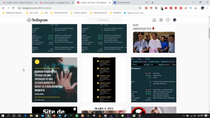Click the address bar URL

[37, 8]
